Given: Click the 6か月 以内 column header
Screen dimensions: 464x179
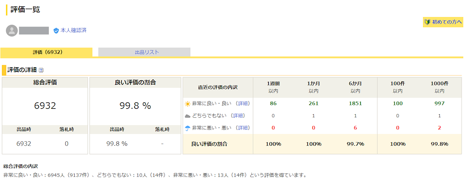Looking at the screenshot, I should [355, 87].
